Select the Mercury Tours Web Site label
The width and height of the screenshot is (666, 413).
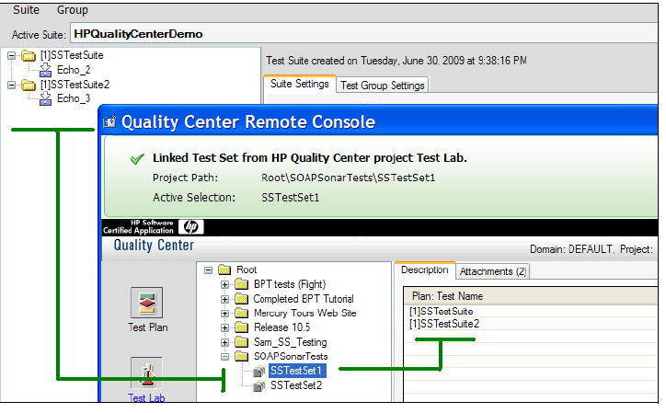coord(305,314)
